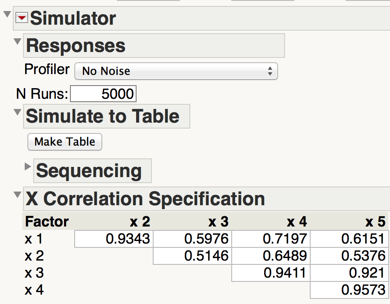Open the Simulator red triangle menu
Image resolution: width=390 pixels, height=304 pixels.
click(21, 17)
